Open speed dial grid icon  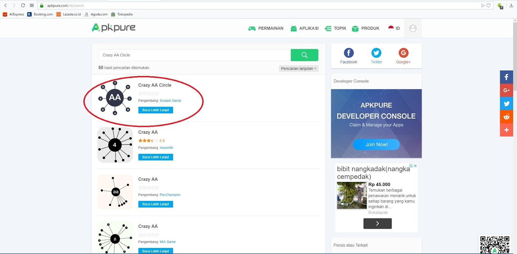point(32,5)
